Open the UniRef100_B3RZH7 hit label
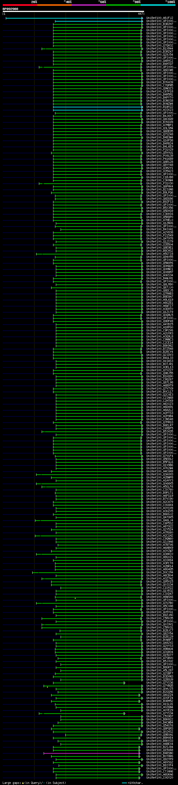The width and height of the screenshot is (178, 785). (160, 24)
